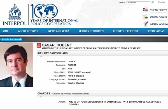Click the red notice icon beside CASAR, ROBERT
This screenshot has width=168, height=109.
pos(39,45)
